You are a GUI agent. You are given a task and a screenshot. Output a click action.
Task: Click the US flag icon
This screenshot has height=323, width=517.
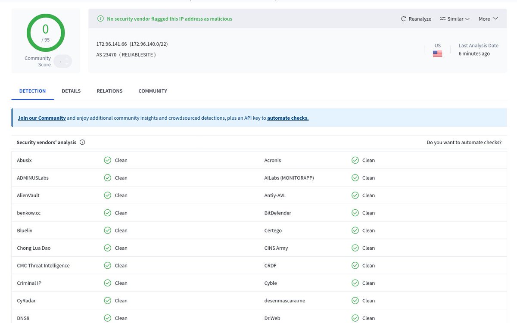click(x=437, y=54)
